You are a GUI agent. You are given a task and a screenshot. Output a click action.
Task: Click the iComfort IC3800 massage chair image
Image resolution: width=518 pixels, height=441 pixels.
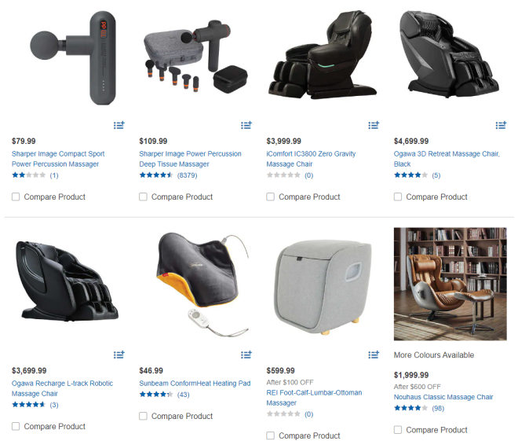click(322, 54)
